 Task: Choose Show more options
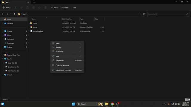[67, 70]
